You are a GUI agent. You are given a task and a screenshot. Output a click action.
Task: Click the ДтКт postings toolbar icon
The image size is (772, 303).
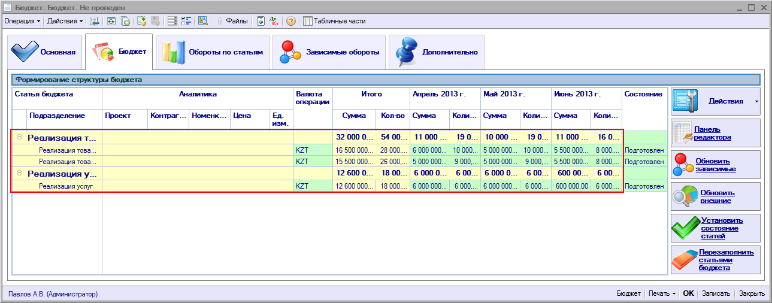coord(275,21)
